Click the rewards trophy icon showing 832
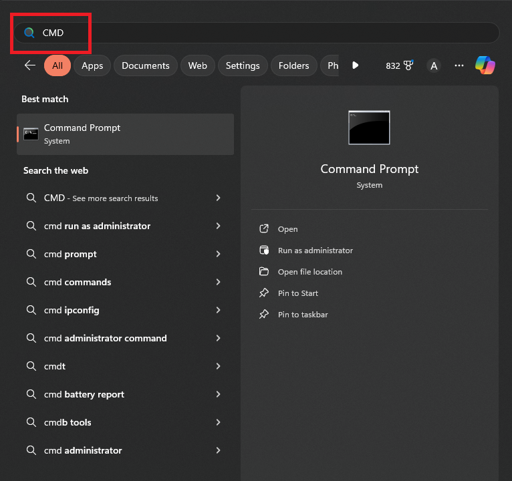 [408, 65]
